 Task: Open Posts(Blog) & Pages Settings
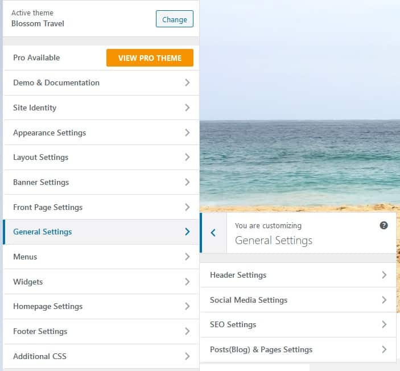pyautogui.click(x=298, y=349)
